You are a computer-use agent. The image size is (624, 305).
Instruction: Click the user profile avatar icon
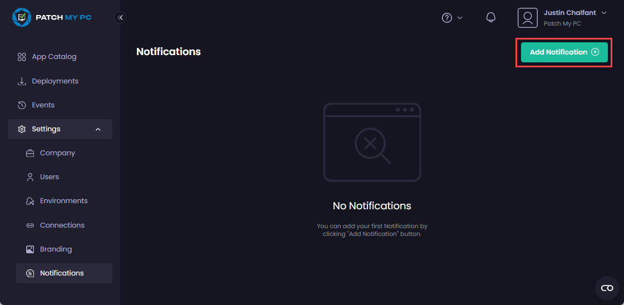[x=527, y=18]
